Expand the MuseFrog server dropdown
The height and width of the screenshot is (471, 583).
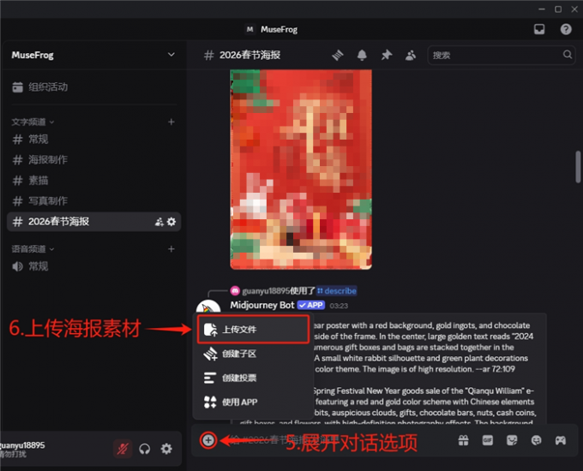(171, 55)
